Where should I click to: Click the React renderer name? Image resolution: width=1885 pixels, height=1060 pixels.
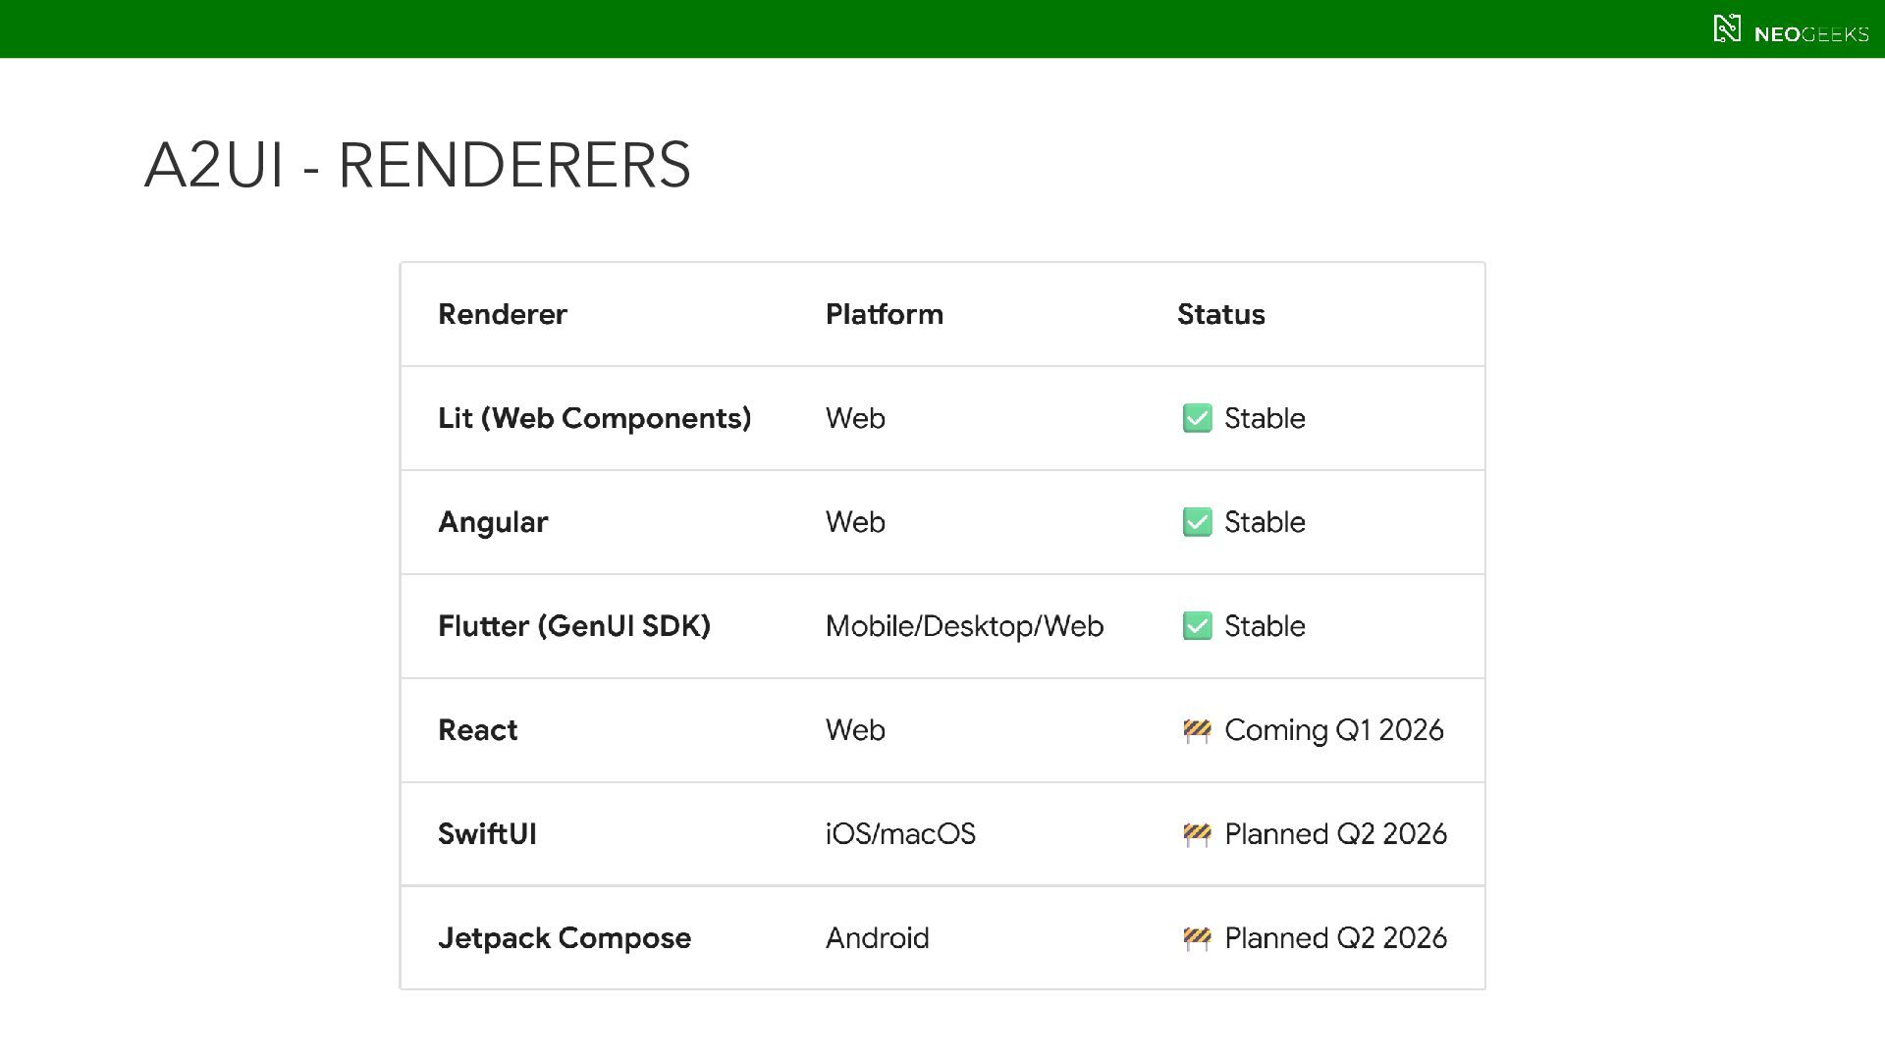477,730
